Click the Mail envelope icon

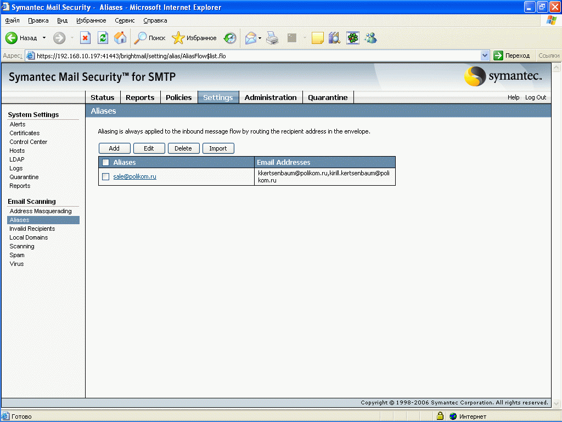click(x=250, y=38)
